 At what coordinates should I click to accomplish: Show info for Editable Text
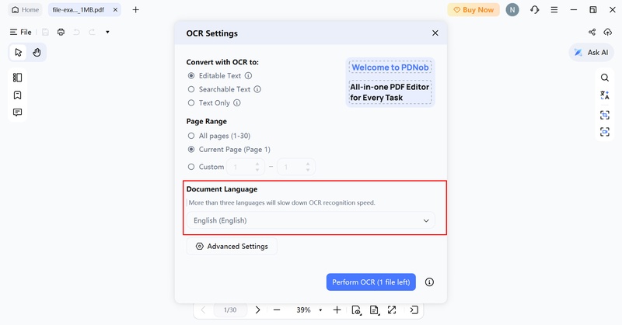click(248, 75)
